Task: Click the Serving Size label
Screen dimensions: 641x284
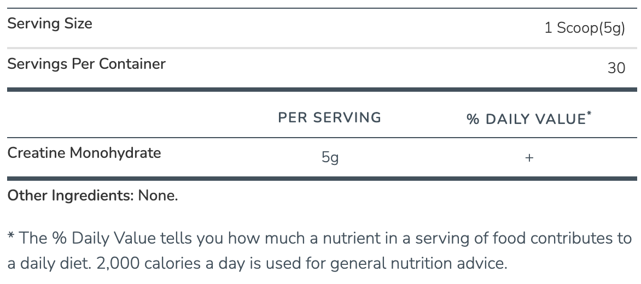Action: (50, 23)
